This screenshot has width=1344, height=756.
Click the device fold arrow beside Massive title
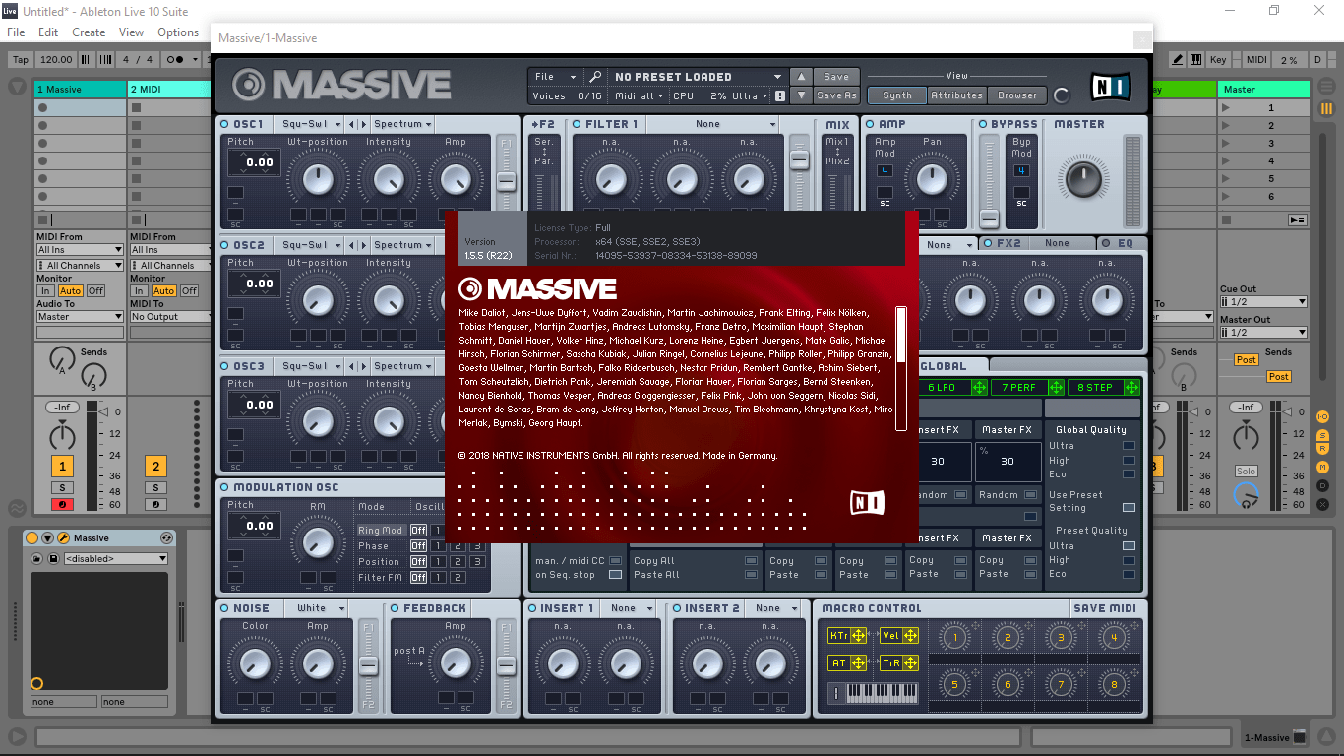coord(47,538)
